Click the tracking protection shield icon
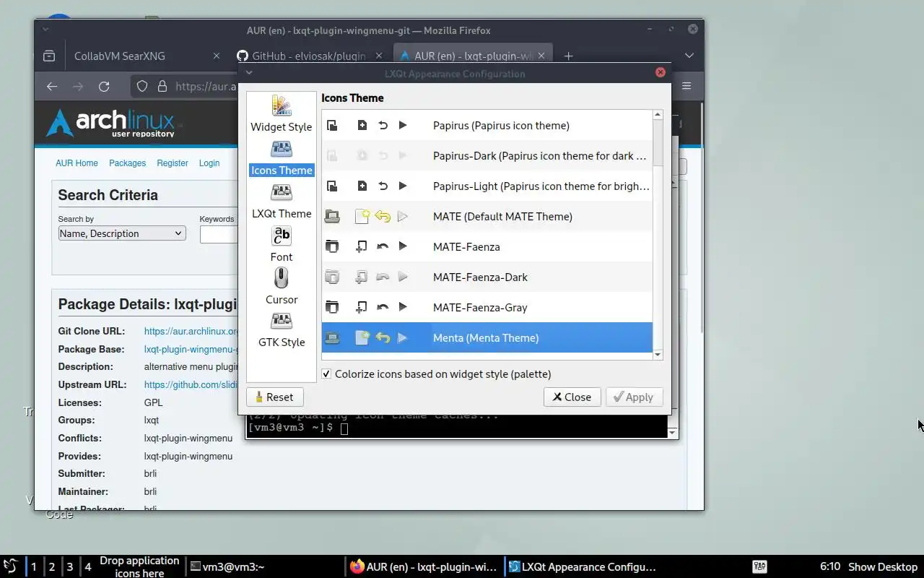 tap(142, 86)
